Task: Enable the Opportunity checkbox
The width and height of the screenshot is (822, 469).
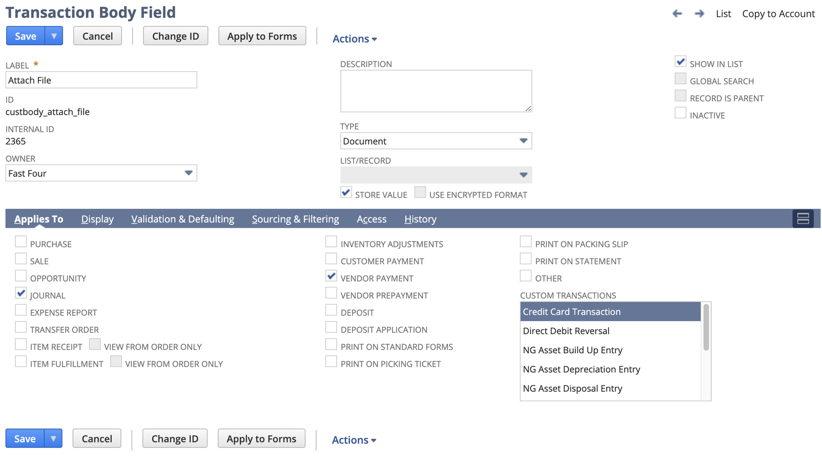Action: coord(21,276)
